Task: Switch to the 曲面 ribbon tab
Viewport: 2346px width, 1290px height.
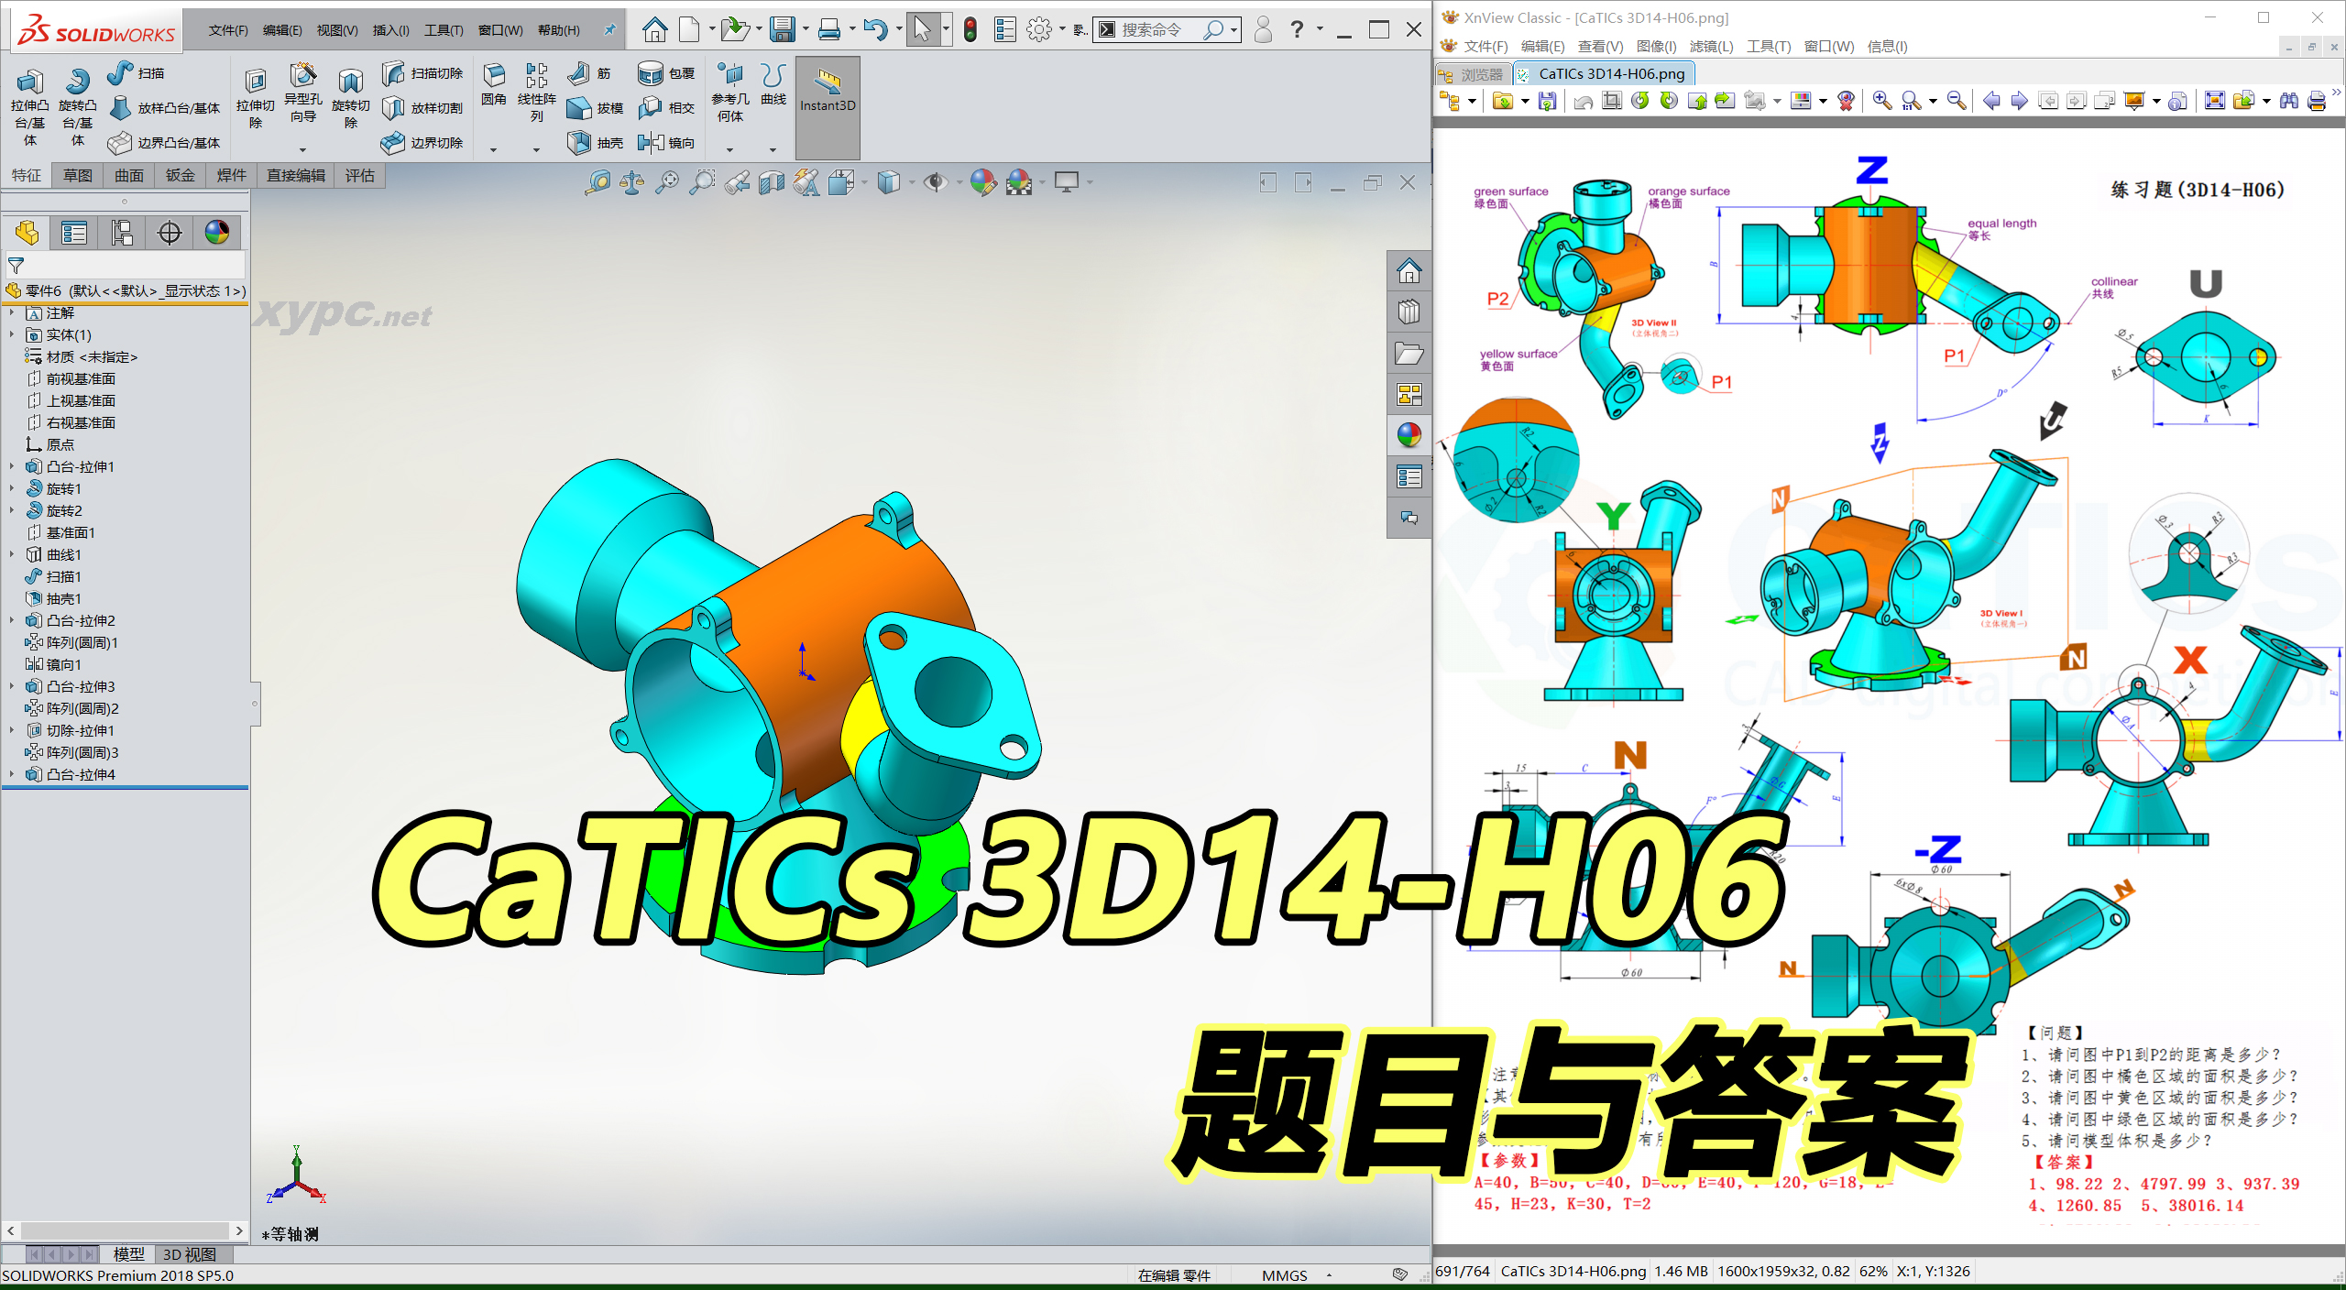Action: click(x=129, y=176)
